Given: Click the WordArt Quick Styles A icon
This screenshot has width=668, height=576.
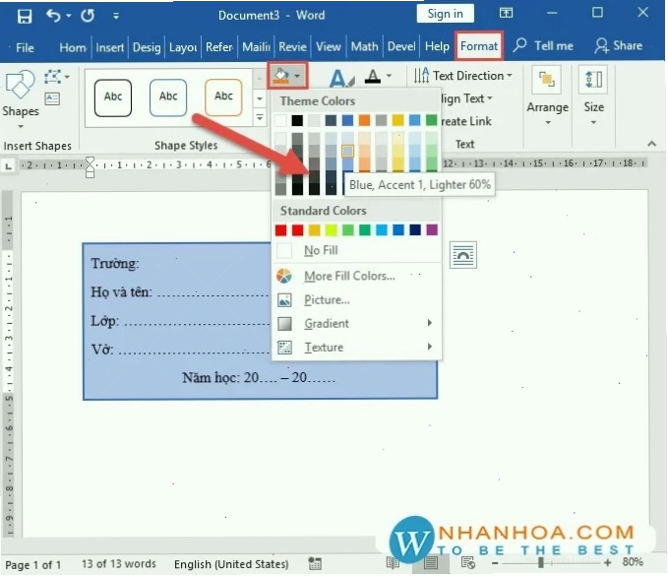Looking at the screenshot, I should pos(340,78).
